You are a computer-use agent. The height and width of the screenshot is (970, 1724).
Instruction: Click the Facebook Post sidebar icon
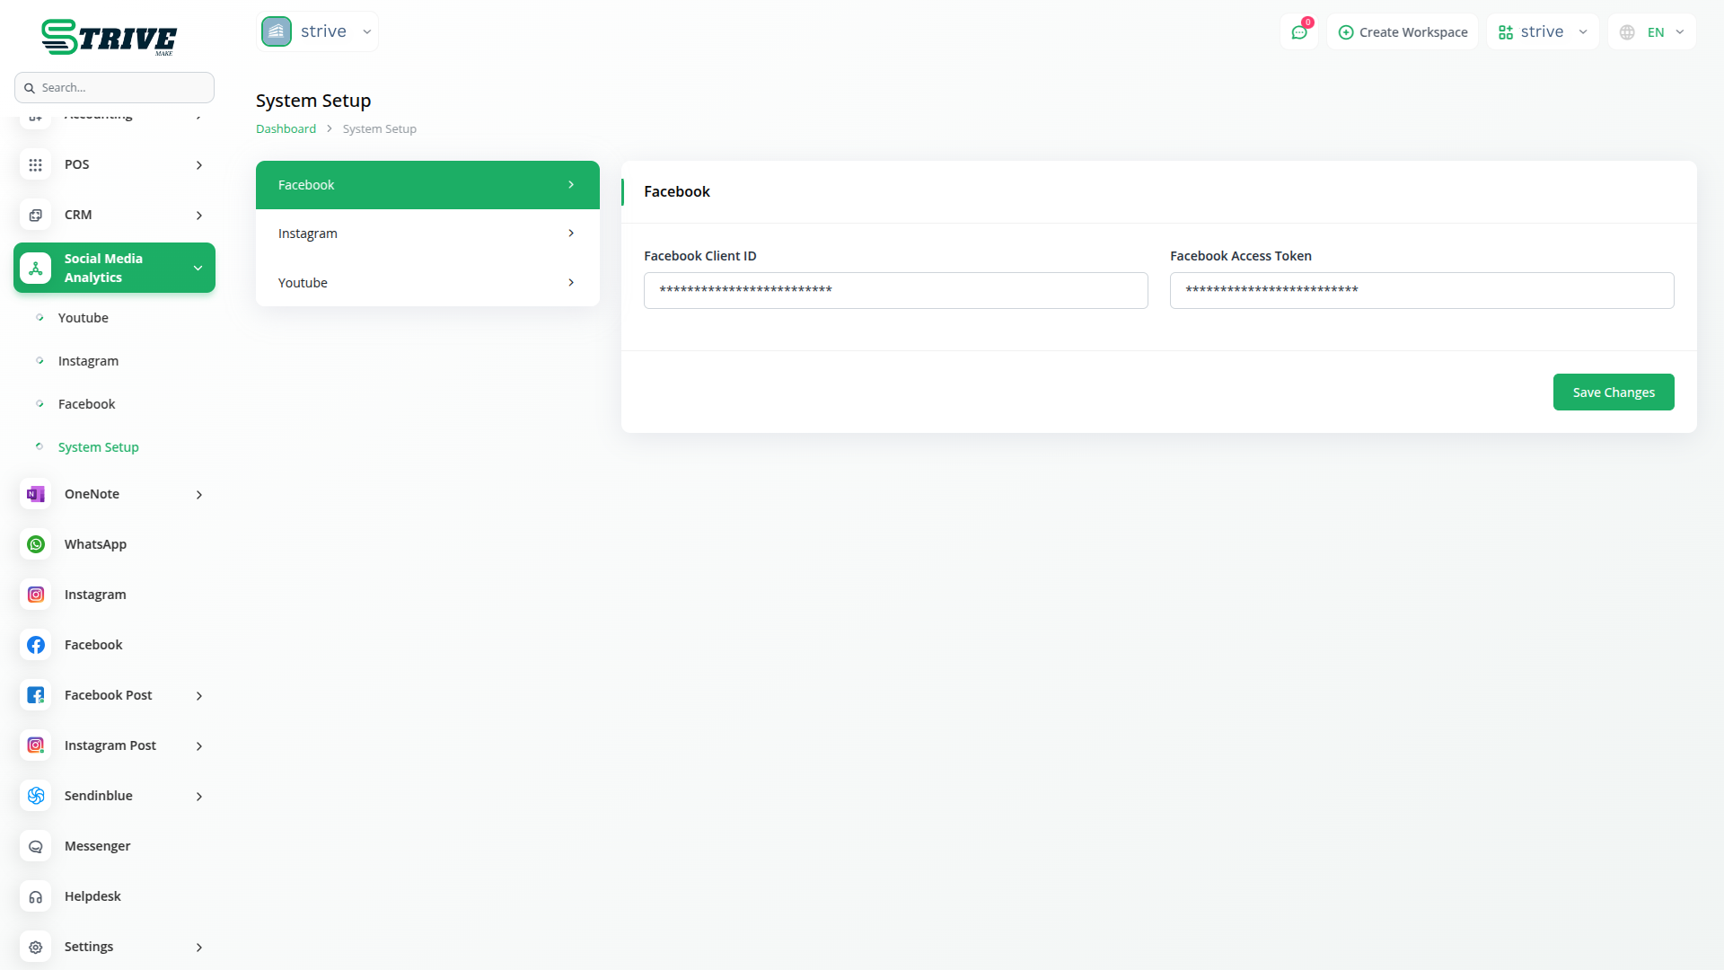(36, 695)
